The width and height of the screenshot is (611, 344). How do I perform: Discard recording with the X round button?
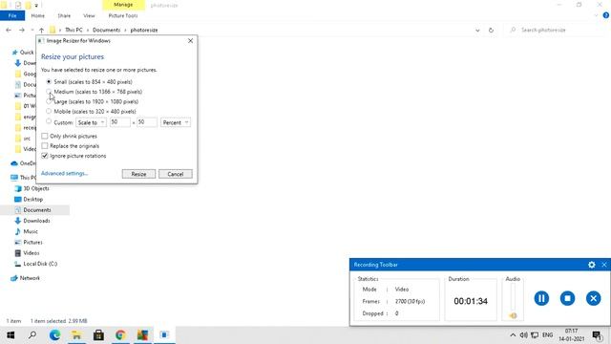pyautogui.click(x=594, y=298)
